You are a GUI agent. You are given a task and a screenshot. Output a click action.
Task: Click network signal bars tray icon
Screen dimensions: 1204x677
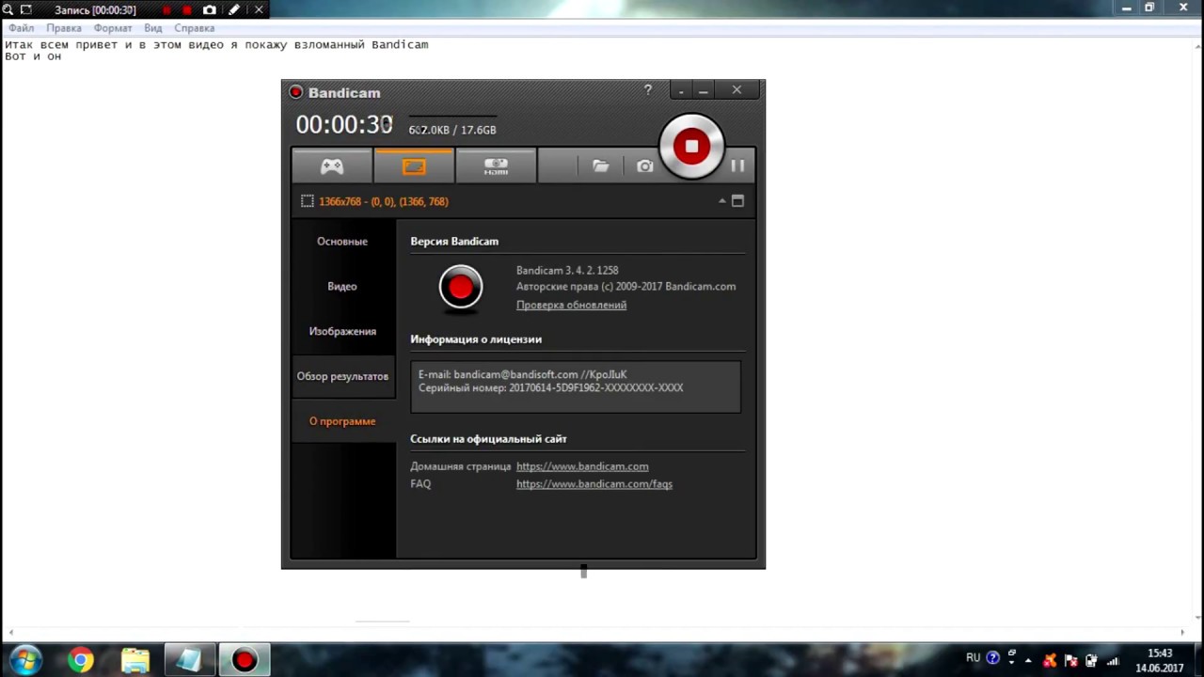point(1113,660)
